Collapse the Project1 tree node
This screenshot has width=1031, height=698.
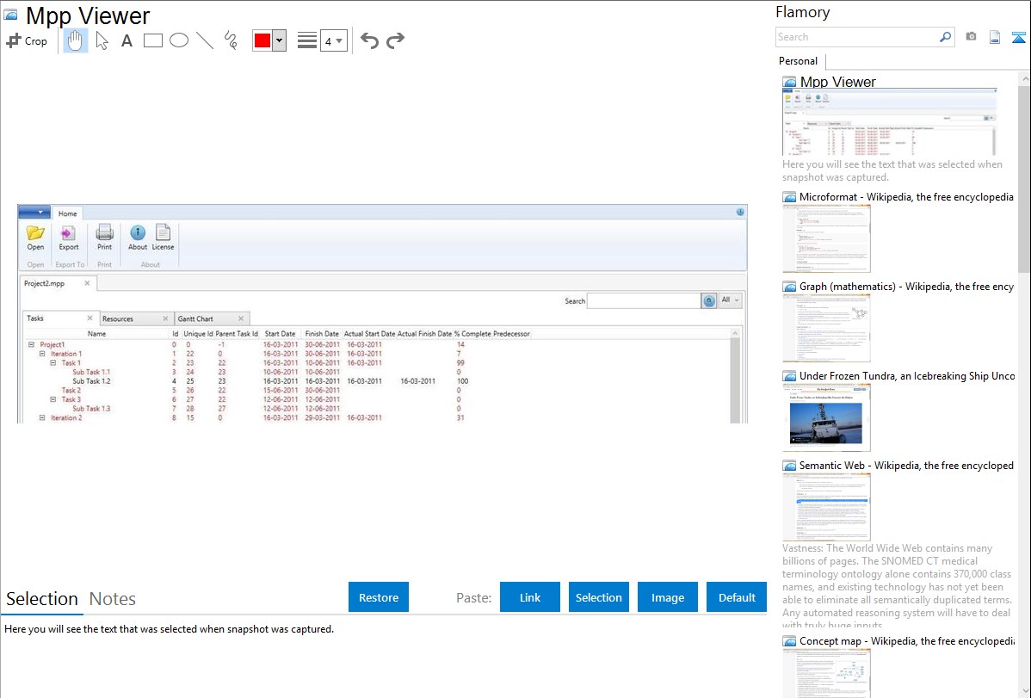tap(31, 344)
